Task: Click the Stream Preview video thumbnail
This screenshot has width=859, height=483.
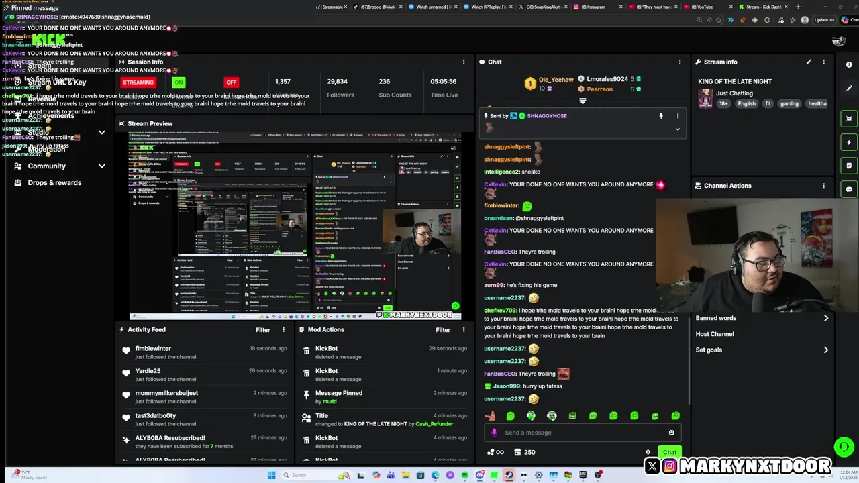Action: tap(295, 226)
